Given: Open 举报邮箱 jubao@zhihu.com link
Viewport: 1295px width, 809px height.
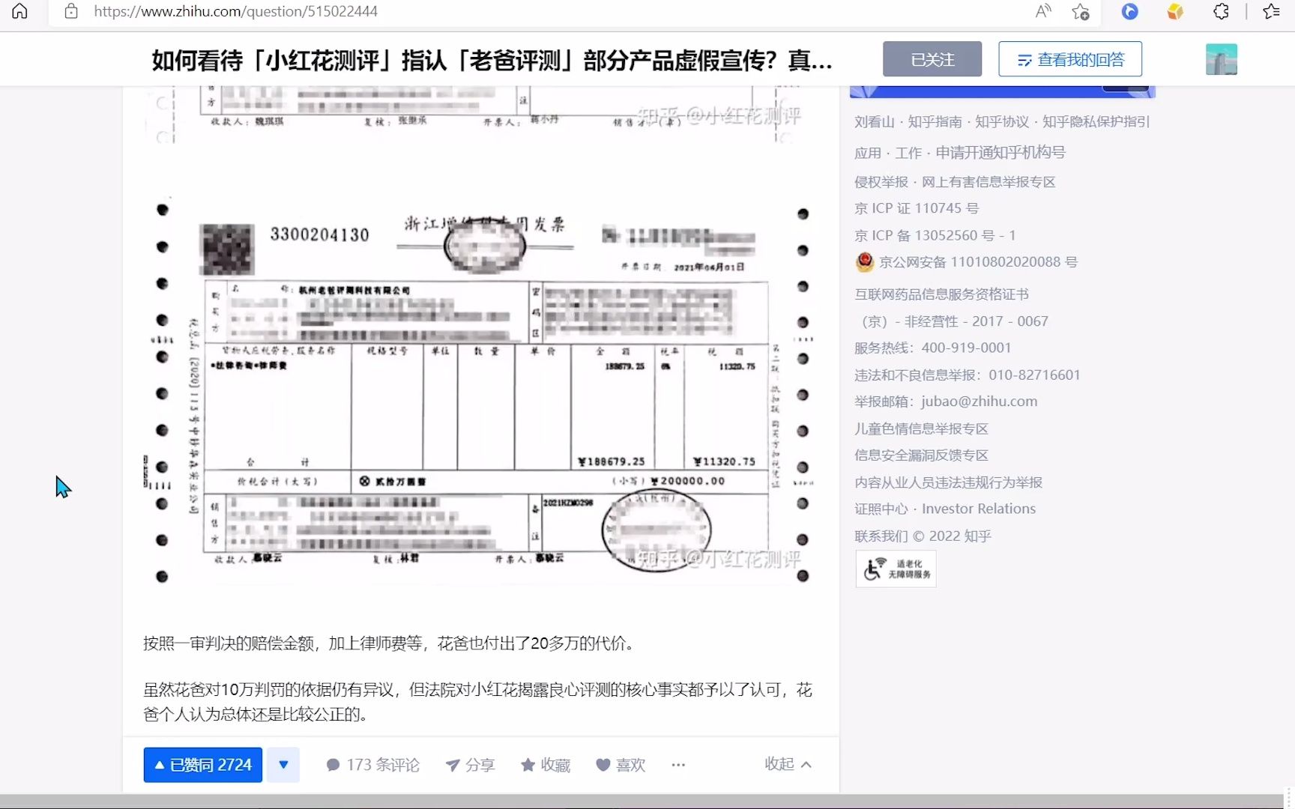Looking at the screenshot, I should (x=946, y=402).
